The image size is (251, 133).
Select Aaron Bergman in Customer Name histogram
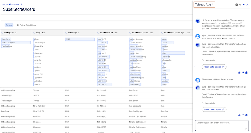tap(136, 39)
